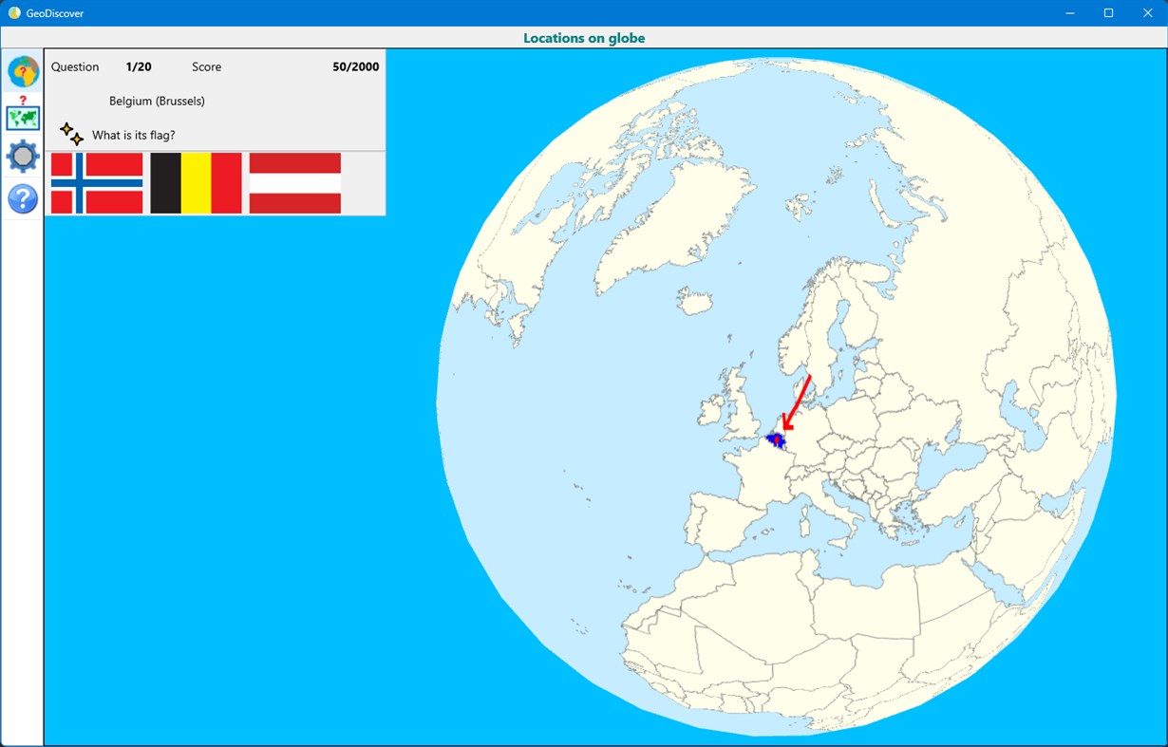Screen dimensions: 1168x747
Task: Click the Locations on globe heading
Action: [x=585, y=38]
